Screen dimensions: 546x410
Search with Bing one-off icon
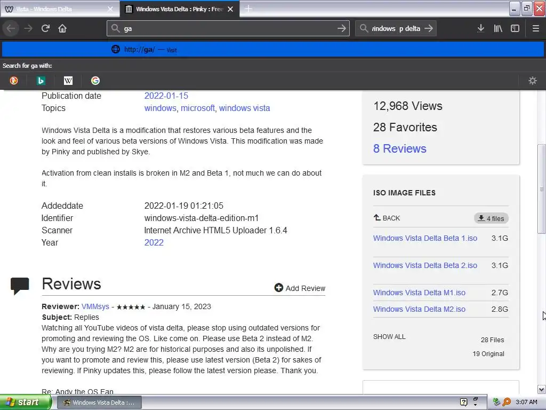41,81
